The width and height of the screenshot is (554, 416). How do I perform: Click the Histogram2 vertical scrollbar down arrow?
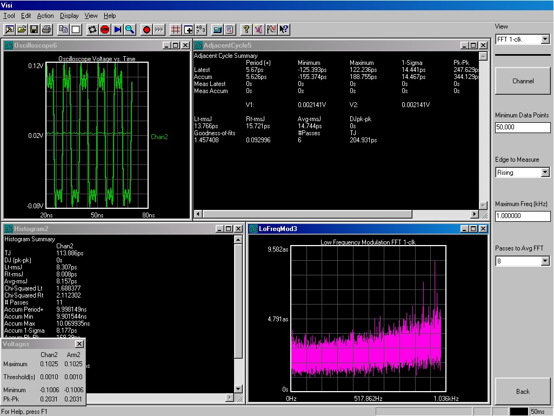[238, 389]
